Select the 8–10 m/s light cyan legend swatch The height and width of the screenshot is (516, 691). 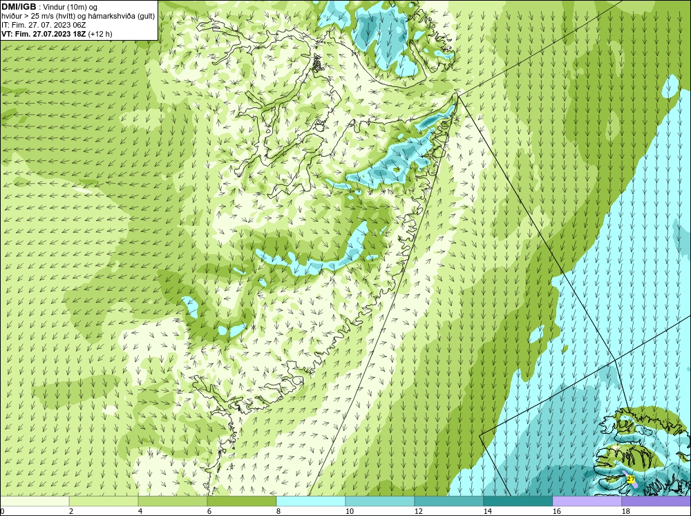tap(311, 501)
